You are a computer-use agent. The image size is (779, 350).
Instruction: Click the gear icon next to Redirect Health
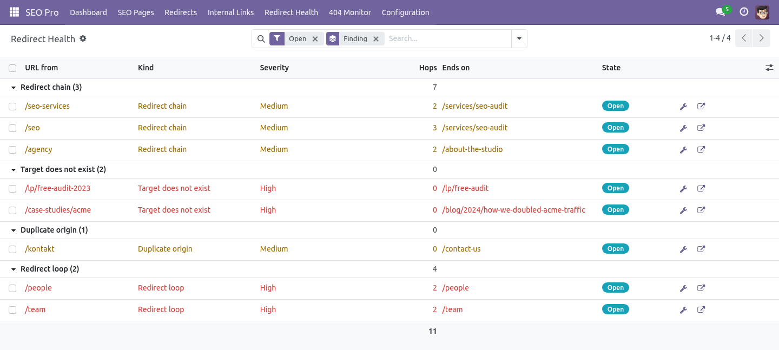[x=83, y=38]
